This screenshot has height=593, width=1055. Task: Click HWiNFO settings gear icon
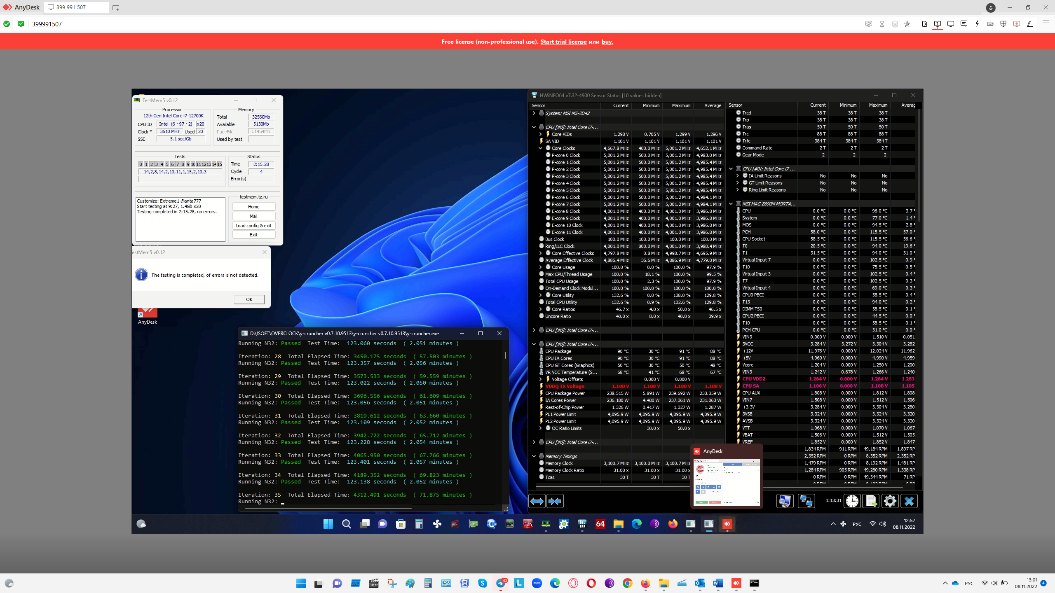pos(890,501)
